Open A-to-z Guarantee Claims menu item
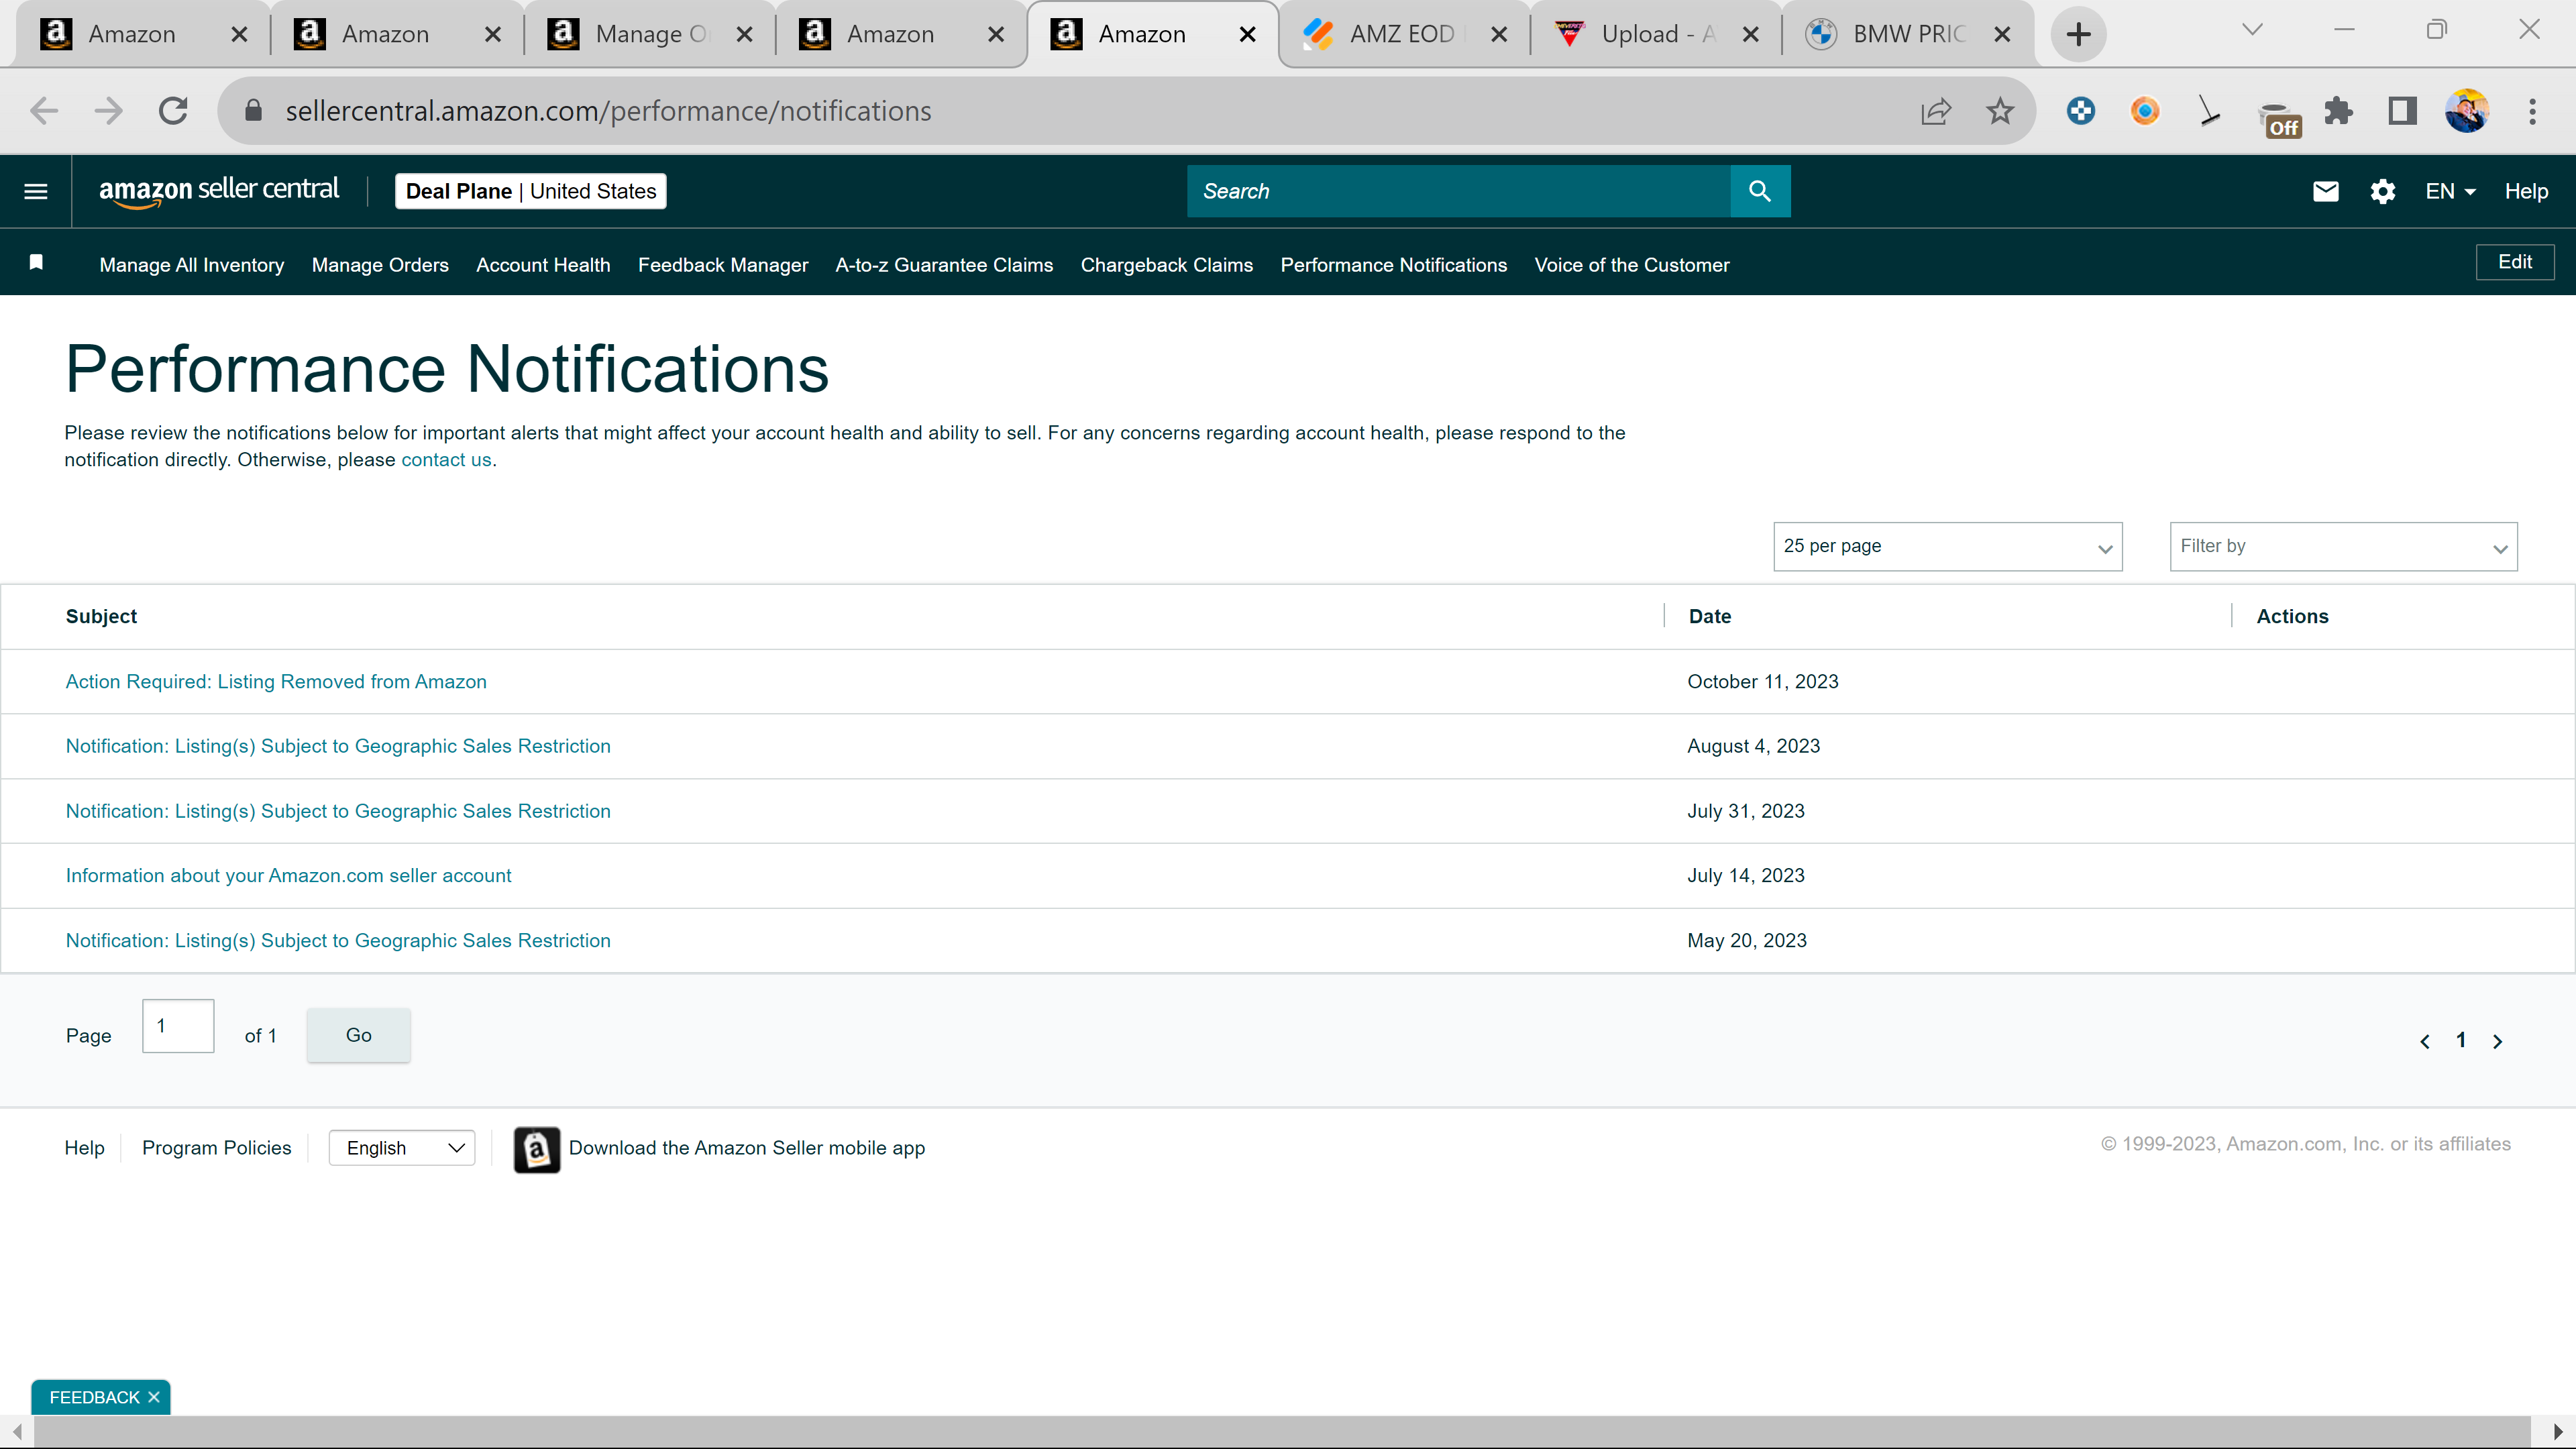Screen dimensions: 2576x1449 [944, 265]
